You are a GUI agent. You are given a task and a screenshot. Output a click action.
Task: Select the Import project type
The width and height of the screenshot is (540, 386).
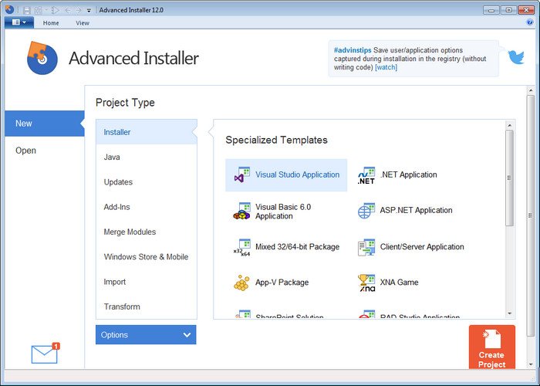coord(147,282)
